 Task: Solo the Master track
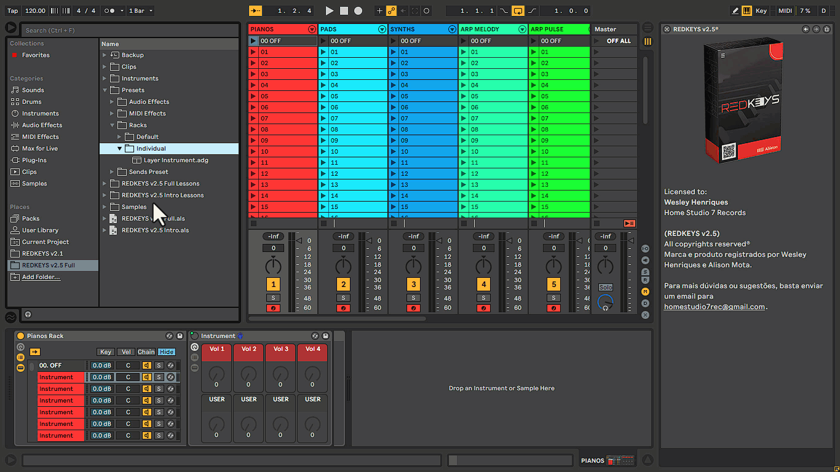[606, 286]
